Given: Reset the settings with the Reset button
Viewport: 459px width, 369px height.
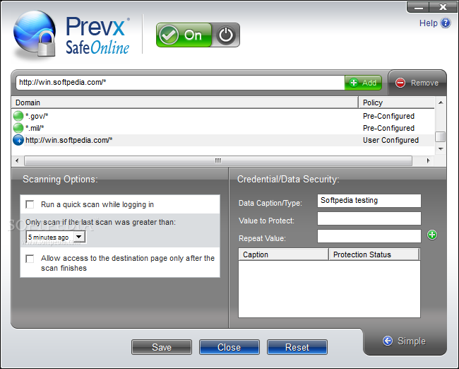Looking at the screenshot, I should click(297, 347).
